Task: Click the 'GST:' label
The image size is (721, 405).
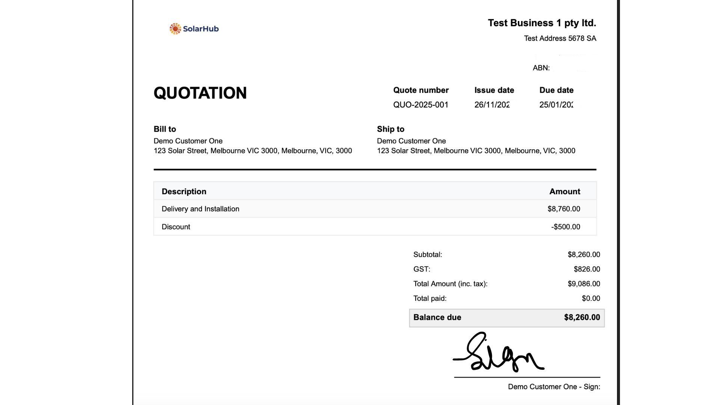Action: click(422, 269)
